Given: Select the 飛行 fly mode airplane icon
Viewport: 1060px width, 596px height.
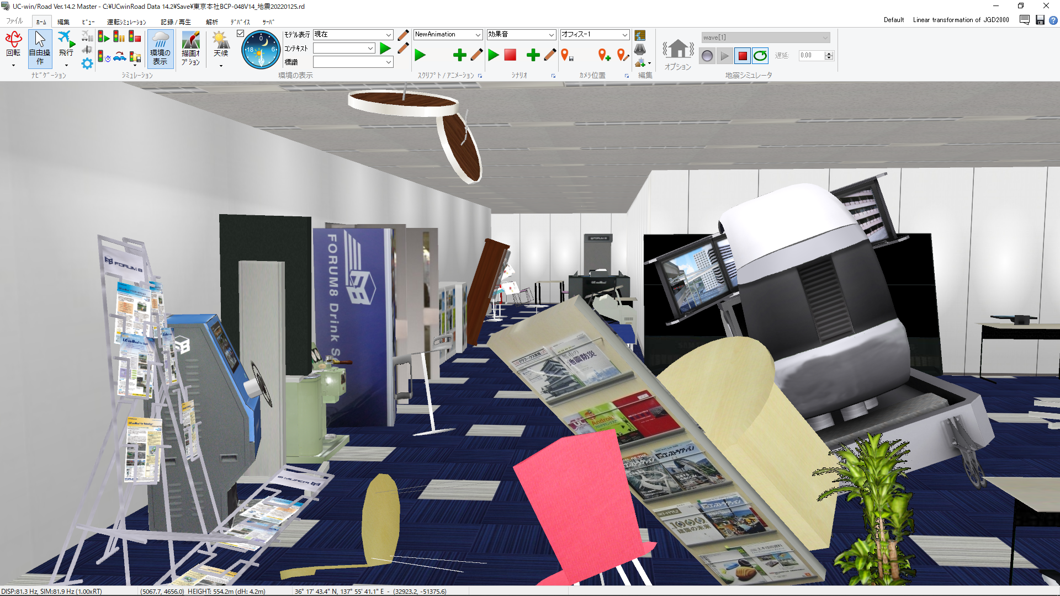Looking at the screenshot, I should pos(66,44).
